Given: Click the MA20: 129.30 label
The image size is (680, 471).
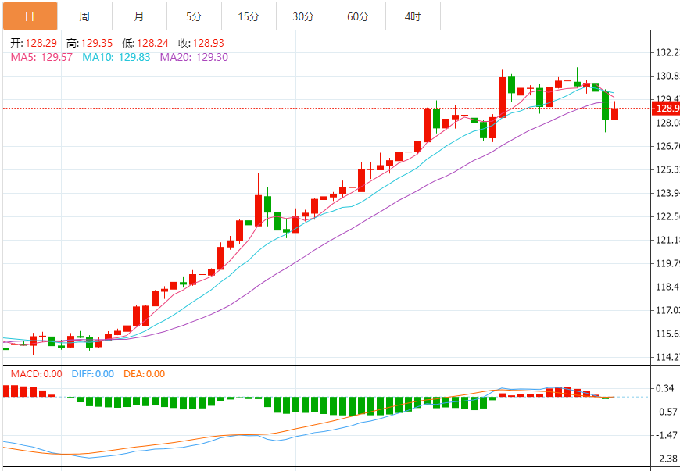Looking at the screenshot, I should (194, 57).
